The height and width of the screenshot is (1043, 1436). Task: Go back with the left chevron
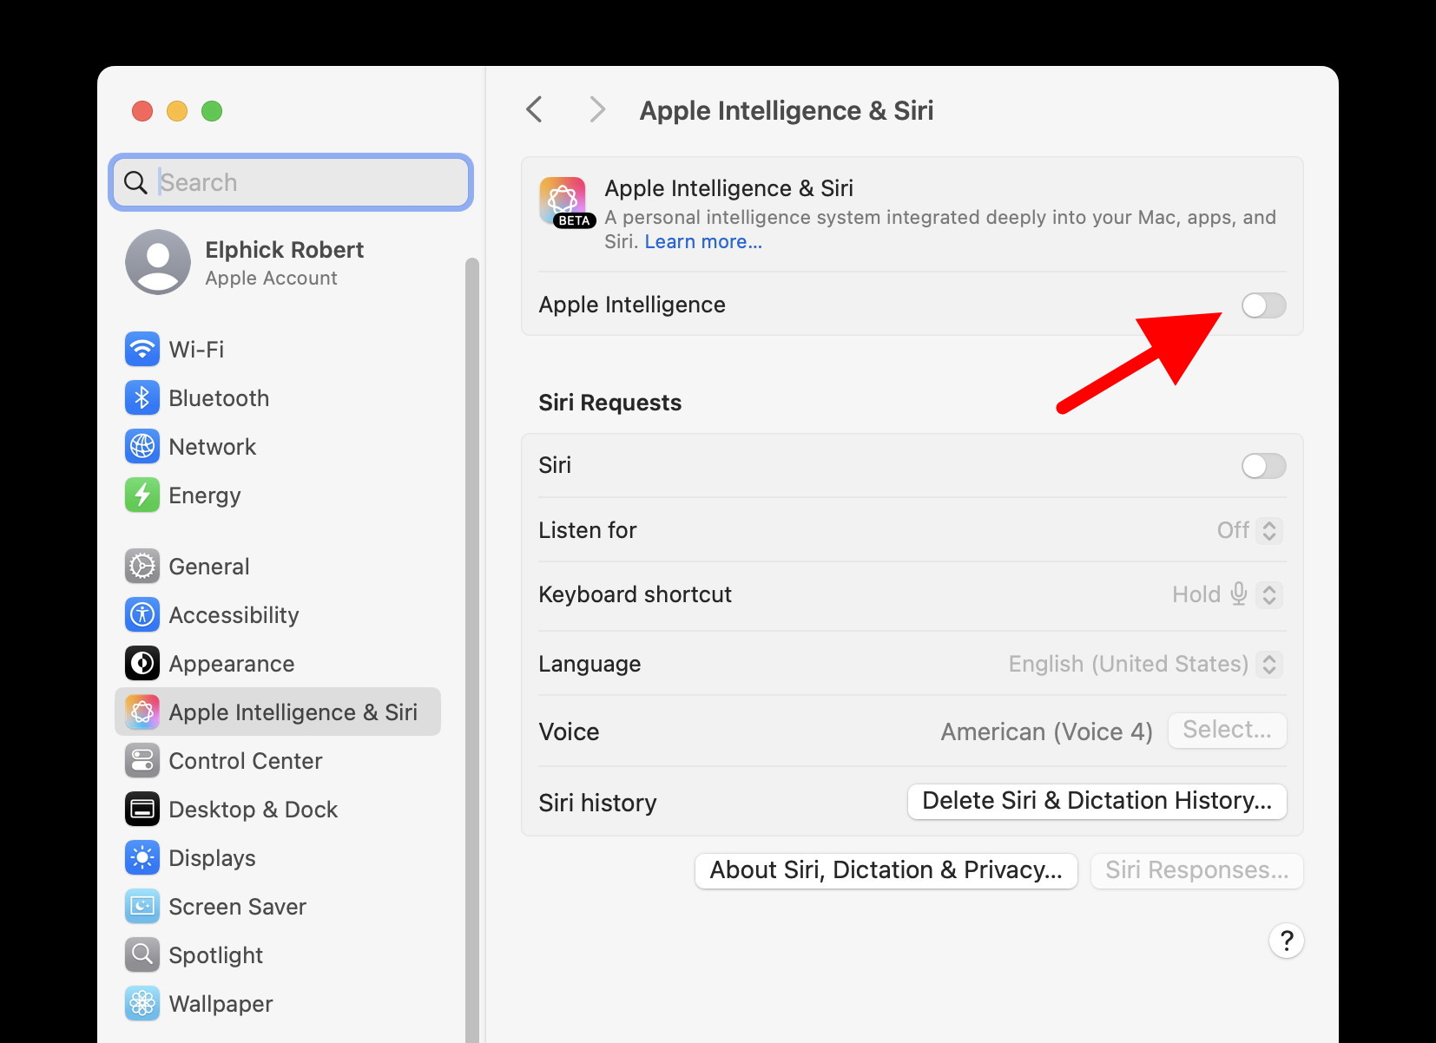coord(534,110)
